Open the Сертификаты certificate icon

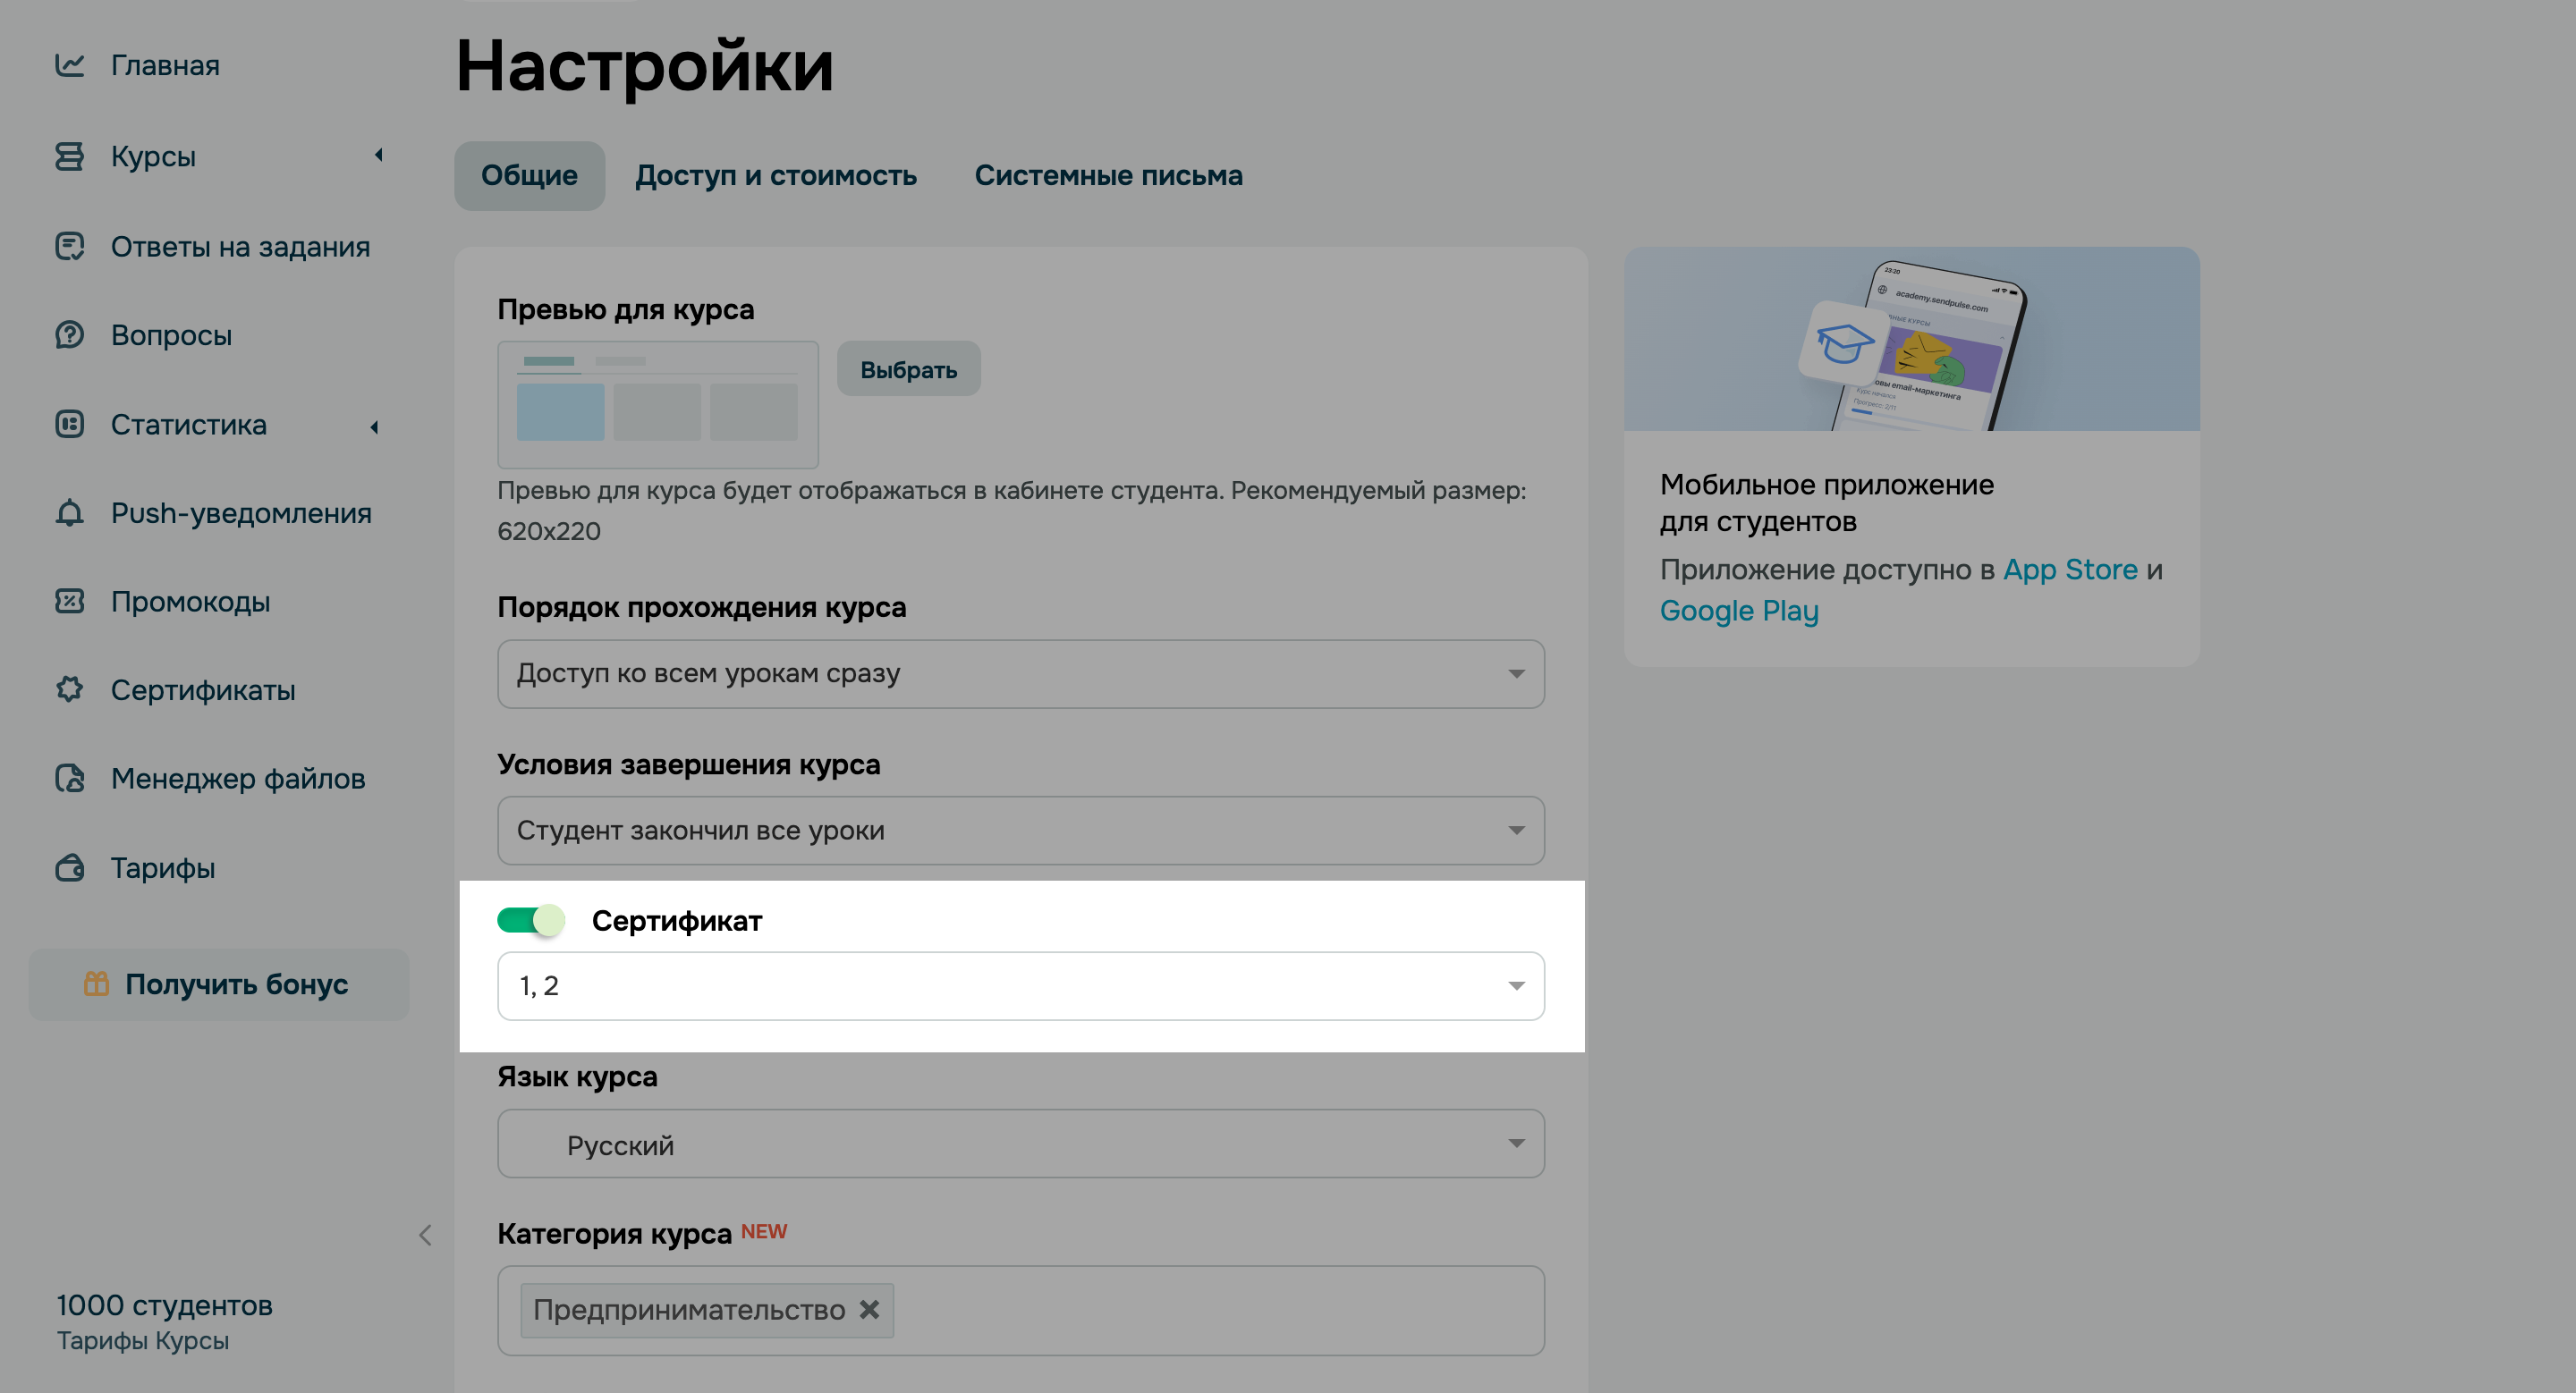[x=70, y=689]
